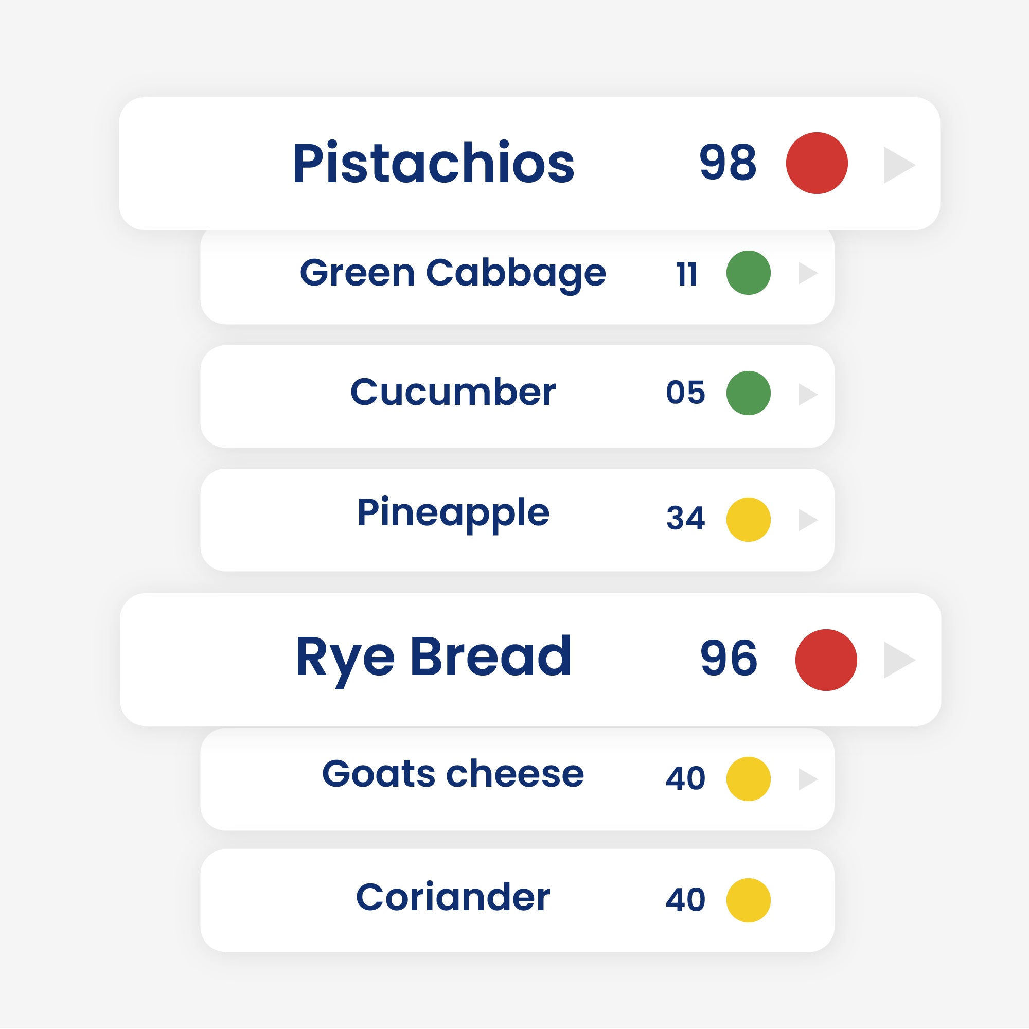Open Goats cheese details using its arrow
Viewport: 1029px width, 1029px height.
click(807, 779)
